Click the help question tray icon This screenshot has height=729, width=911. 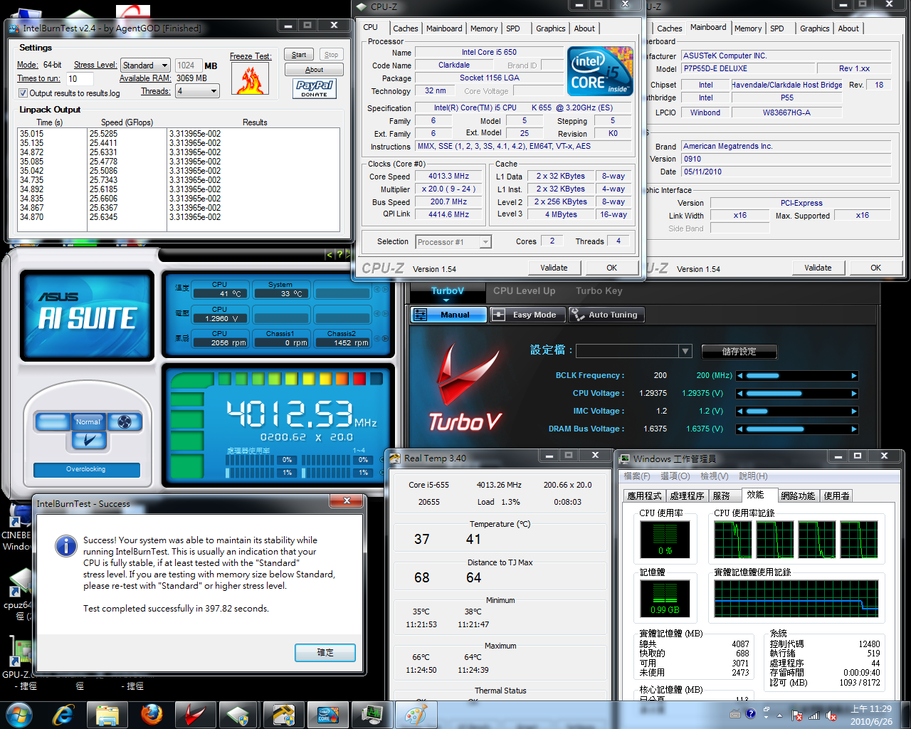(750, 713)
